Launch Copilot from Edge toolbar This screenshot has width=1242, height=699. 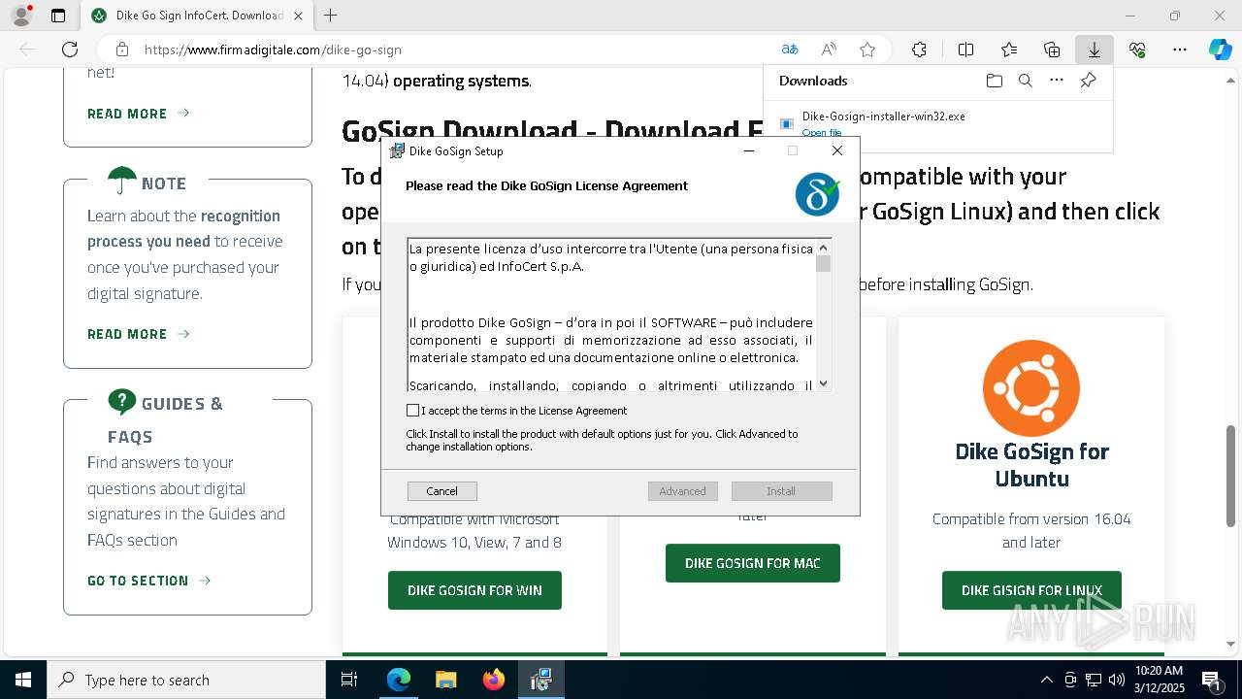tap(1220, 50)
